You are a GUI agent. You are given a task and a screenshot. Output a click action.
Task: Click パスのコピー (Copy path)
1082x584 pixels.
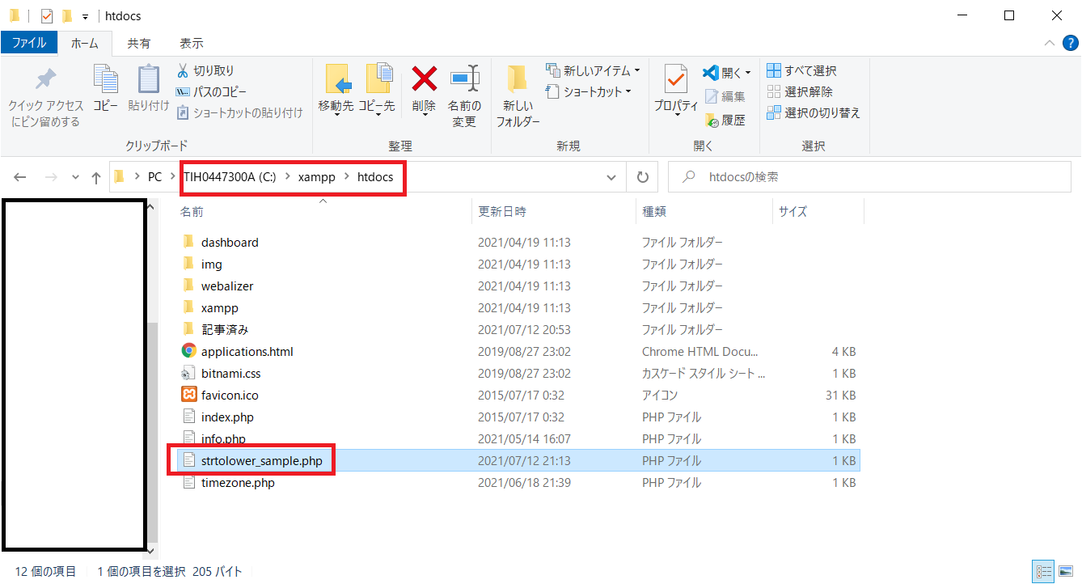(x=211, y=92)
